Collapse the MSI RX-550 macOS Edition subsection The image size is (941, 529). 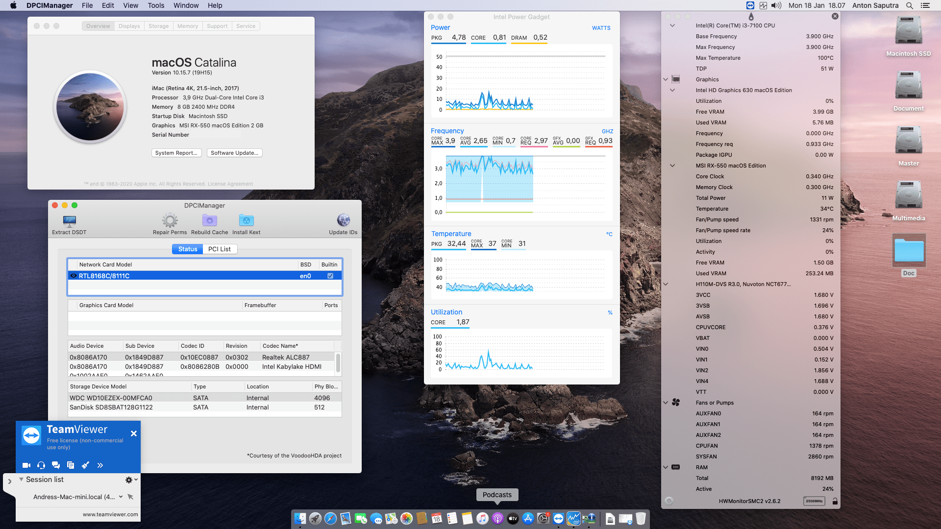point(672,166)
